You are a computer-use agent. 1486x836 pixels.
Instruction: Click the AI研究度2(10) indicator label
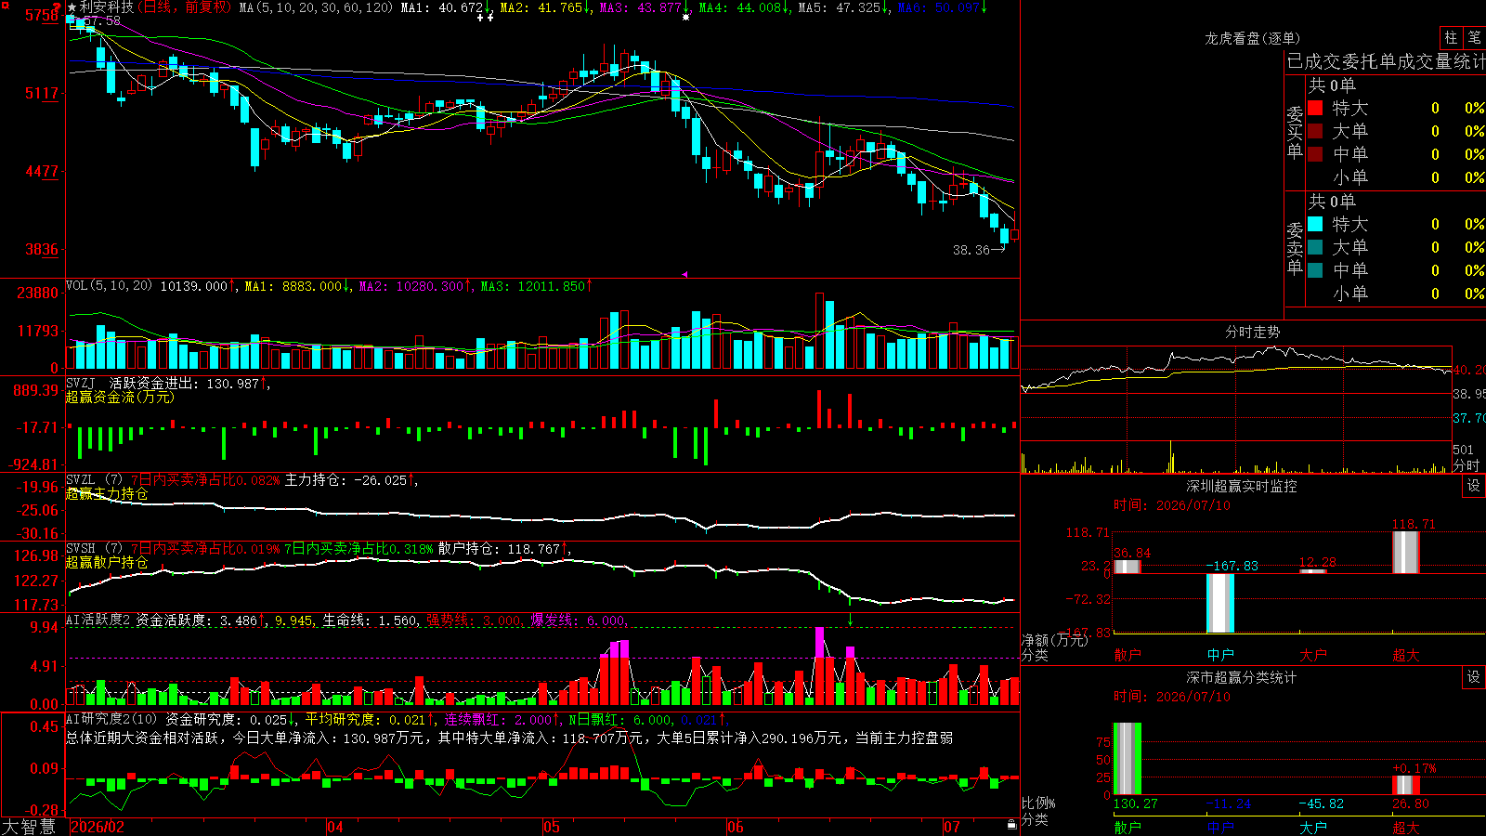111,719
